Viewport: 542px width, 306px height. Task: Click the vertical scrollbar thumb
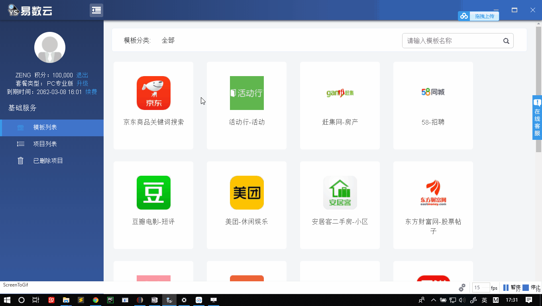coord(539,90)
